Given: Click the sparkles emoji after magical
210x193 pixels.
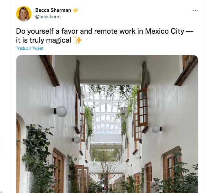Looking at the screenshot, I should [x=78, y=40].
